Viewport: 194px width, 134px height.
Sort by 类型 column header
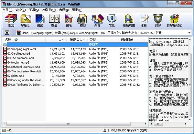point(103,40)
